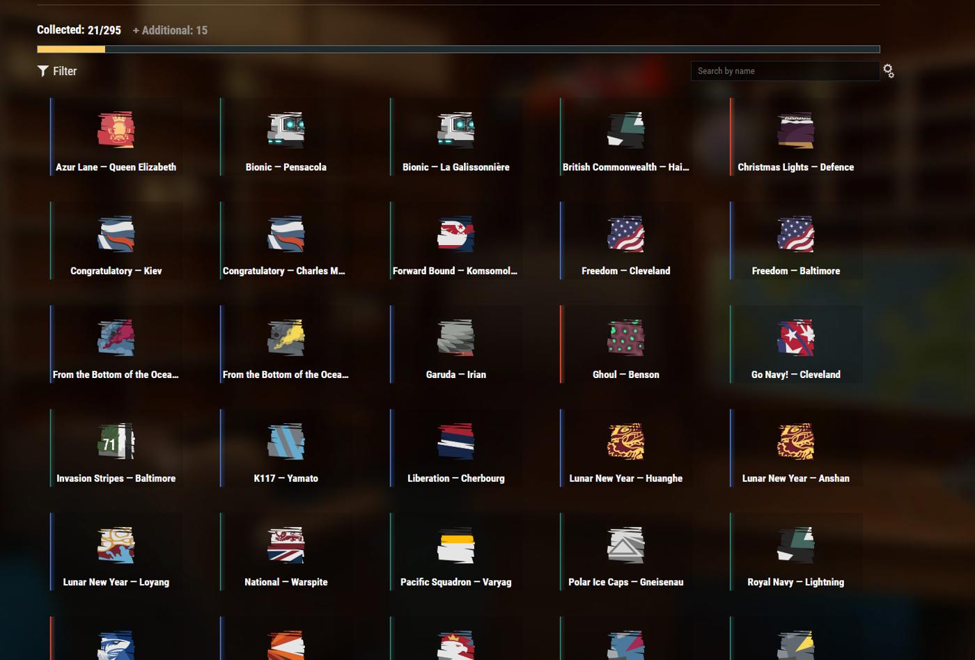Open the Filter options
The width and height of the screenshot is (975, 660).
pos(57,71)
